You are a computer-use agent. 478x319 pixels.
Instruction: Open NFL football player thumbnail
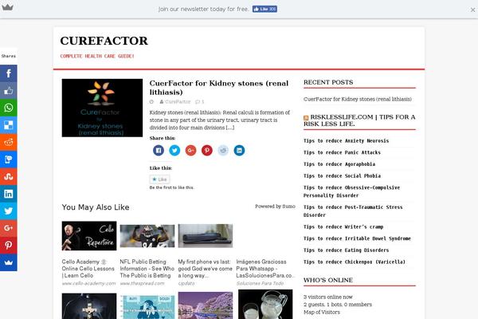click(147, 236)
